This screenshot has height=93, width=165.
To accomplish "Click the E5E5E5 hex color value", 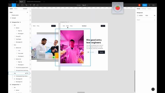I will (x=141, y=16).
